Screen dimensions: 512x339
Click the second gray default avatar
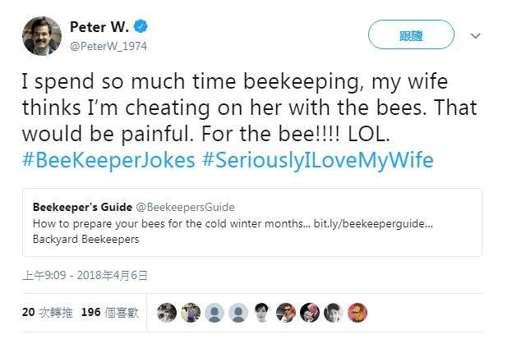click(x=239, y=312)
